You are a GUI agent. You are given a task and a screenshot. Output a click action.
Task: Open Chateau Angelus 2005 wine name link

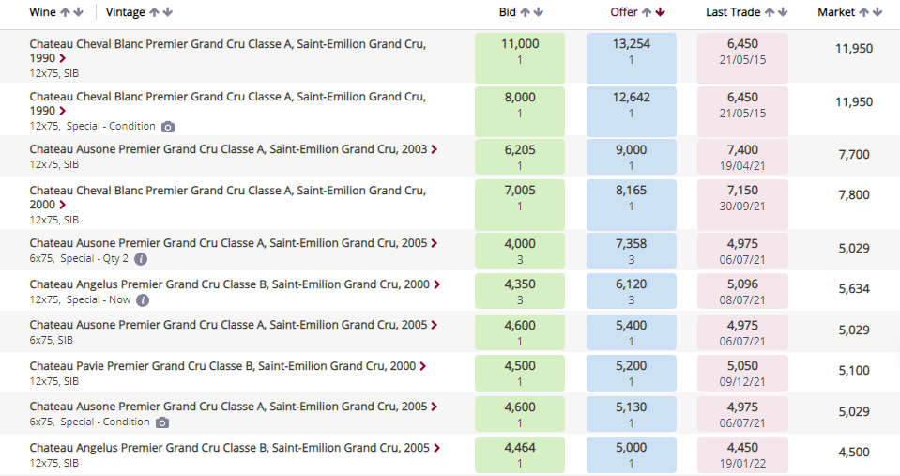click(x=230, y=448)
